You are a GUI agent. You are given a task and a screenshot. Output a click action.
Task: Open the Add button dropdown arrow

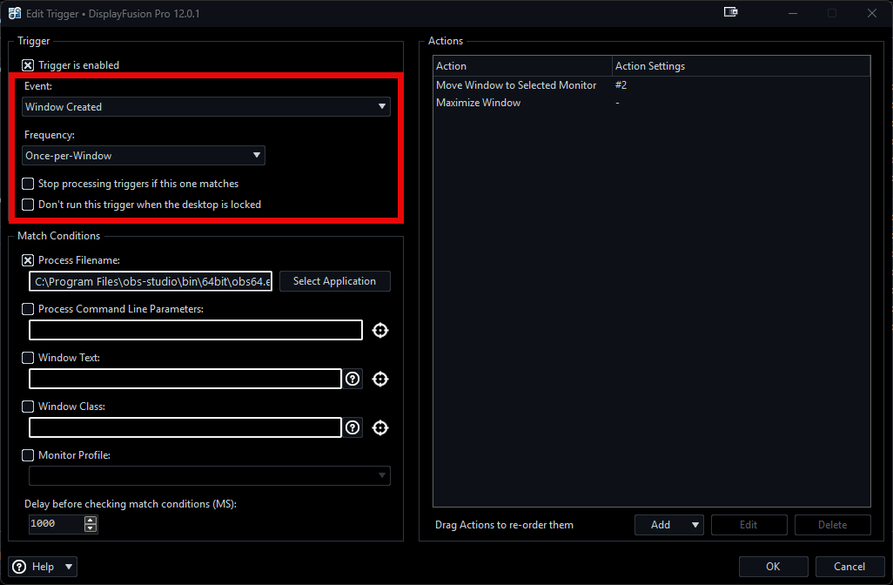pyautogui.click(x=695, y=525)
